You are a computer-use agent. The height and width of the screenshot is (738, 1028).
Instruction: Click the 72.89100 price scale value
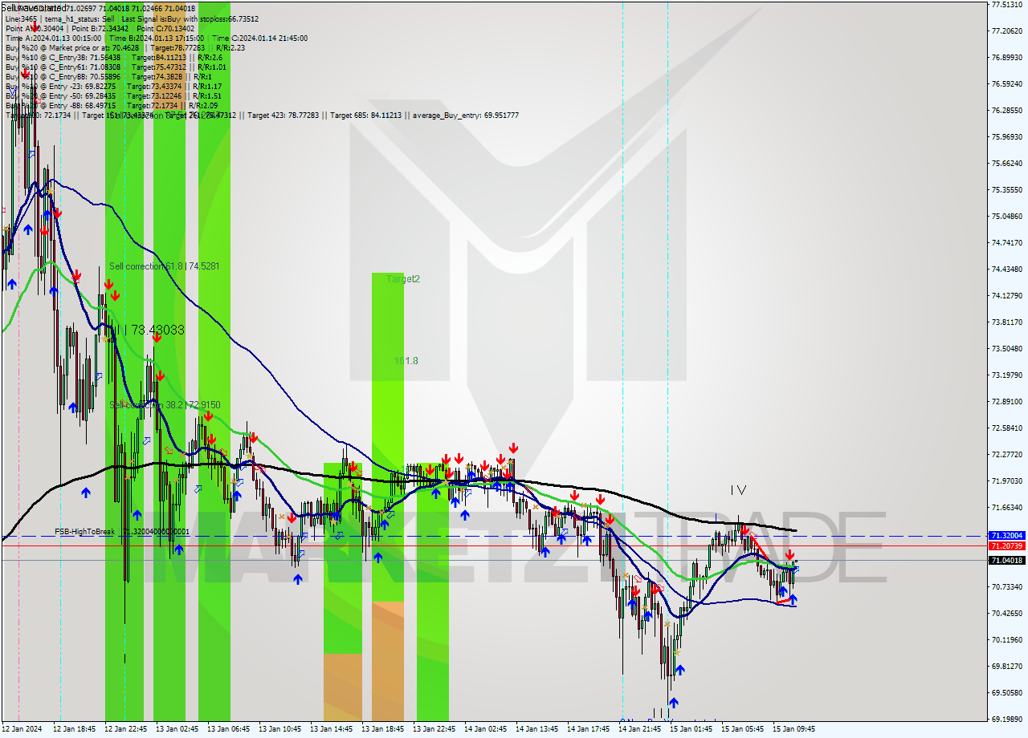click(1006, 401)
